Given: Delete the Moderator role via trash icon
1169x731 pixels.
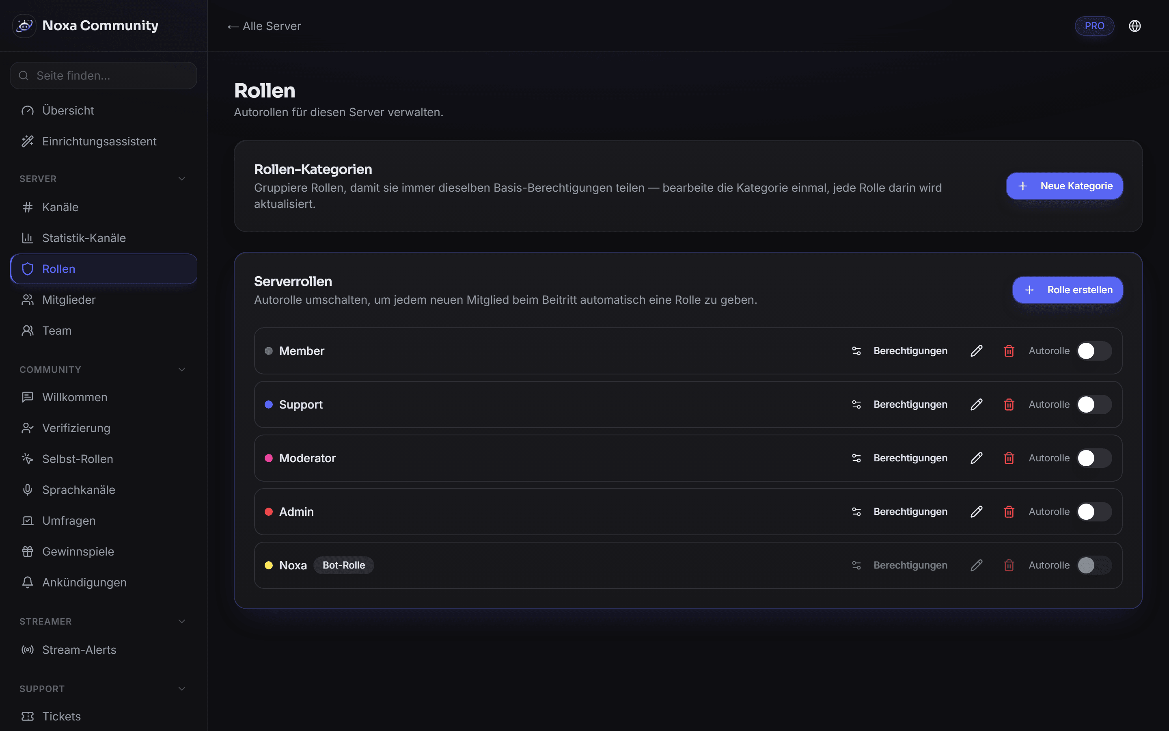Looking at the screenshot, I should [x=1009, y=458].
